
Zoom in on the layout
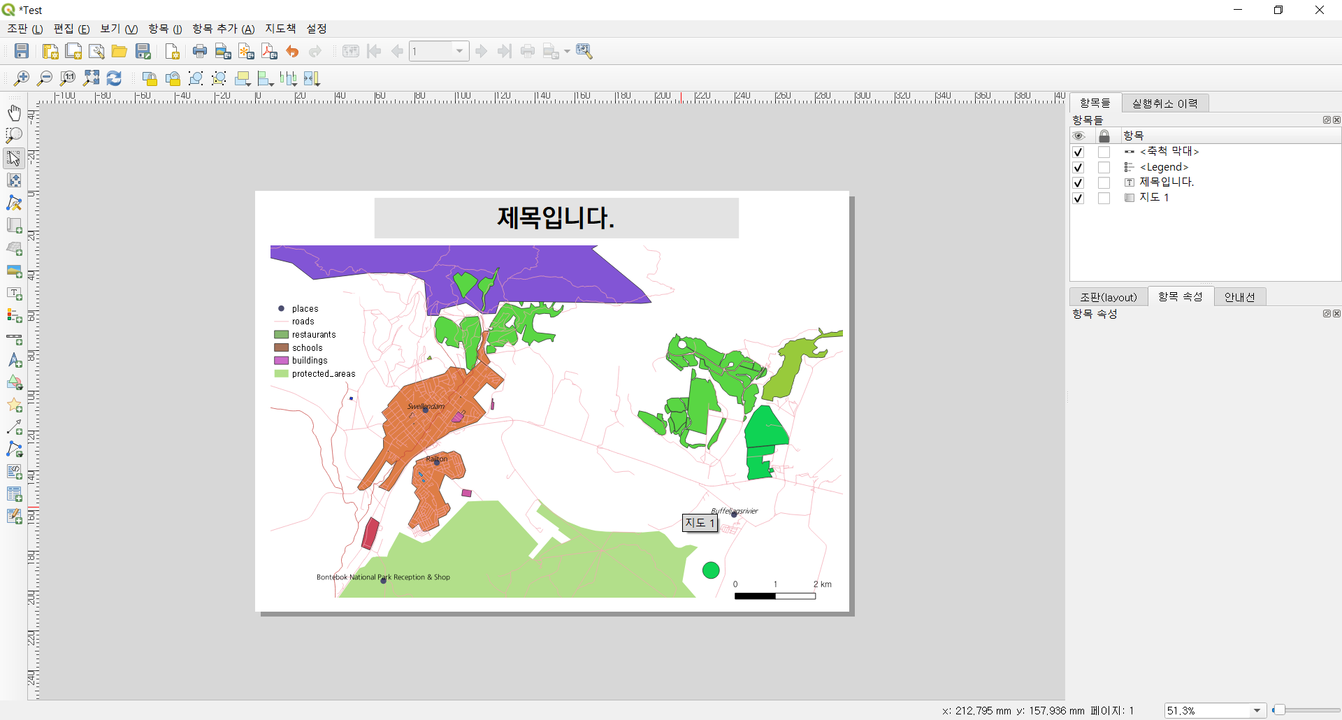click(x=22, y=78)
